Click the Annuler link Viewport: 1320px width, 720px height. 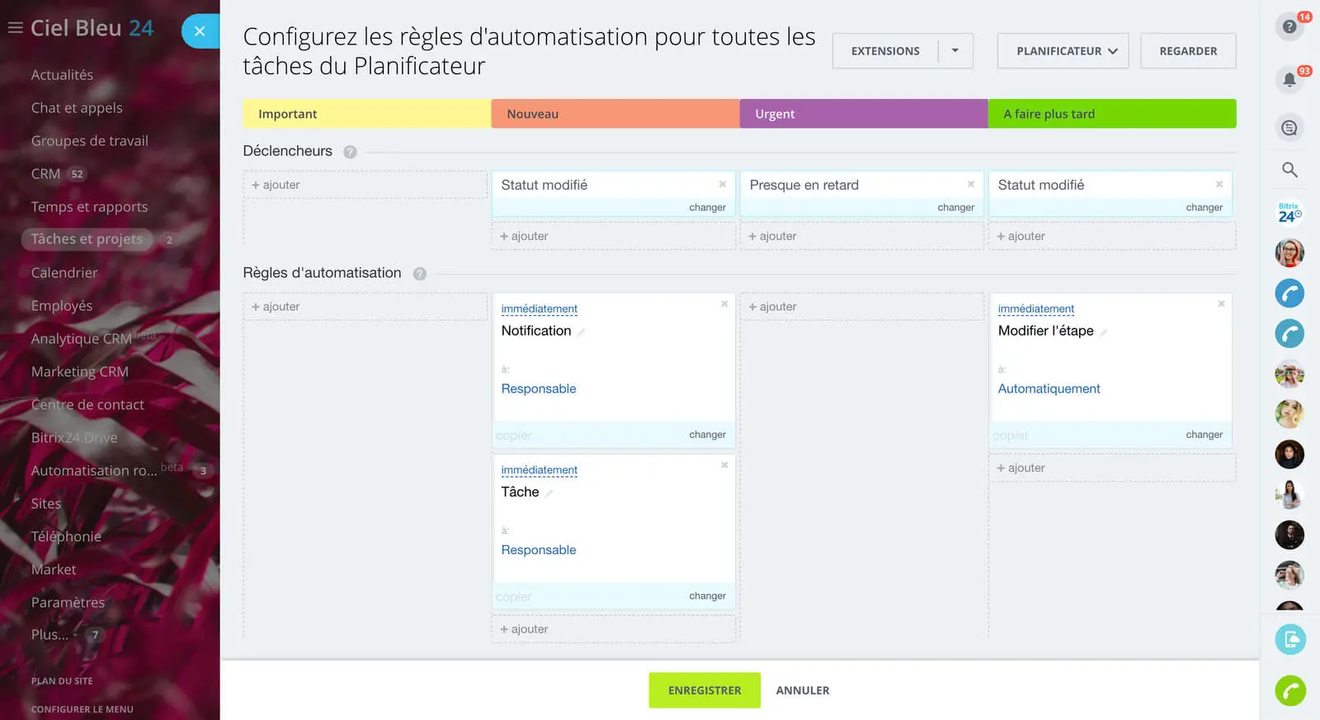[x=802, y=690]
